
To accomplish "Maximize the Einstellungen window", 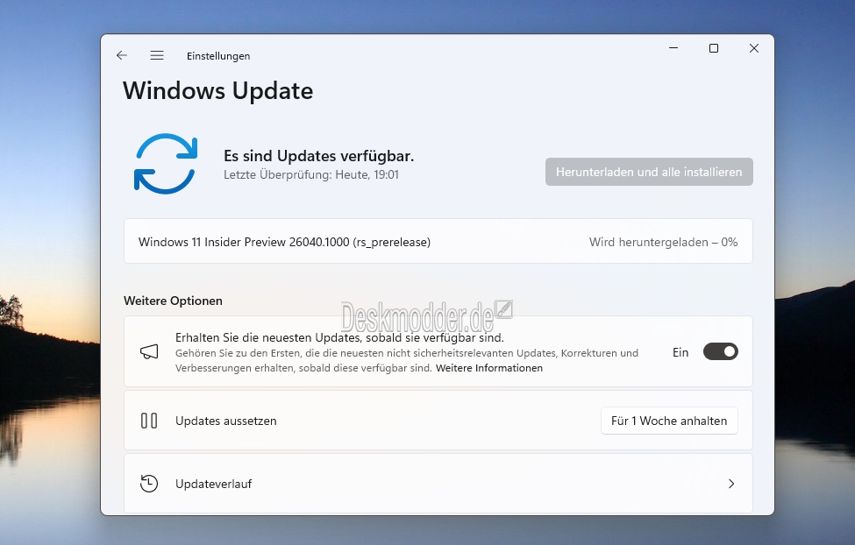I will (713, 48).
